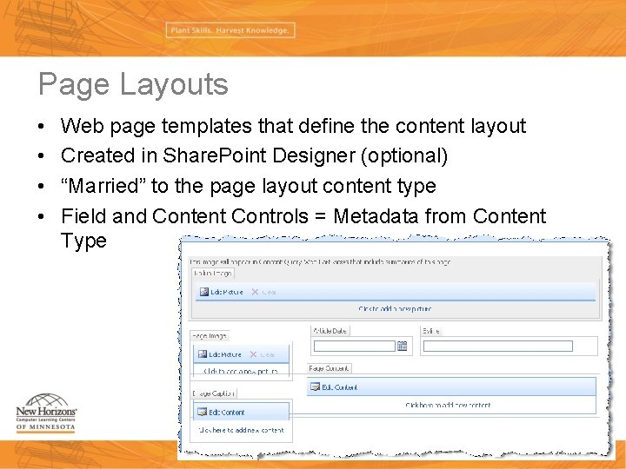The height and width of the screenshot is (469, 626).
Task: Open the Article Date calendar picker icon
Action: coord(402,346)
